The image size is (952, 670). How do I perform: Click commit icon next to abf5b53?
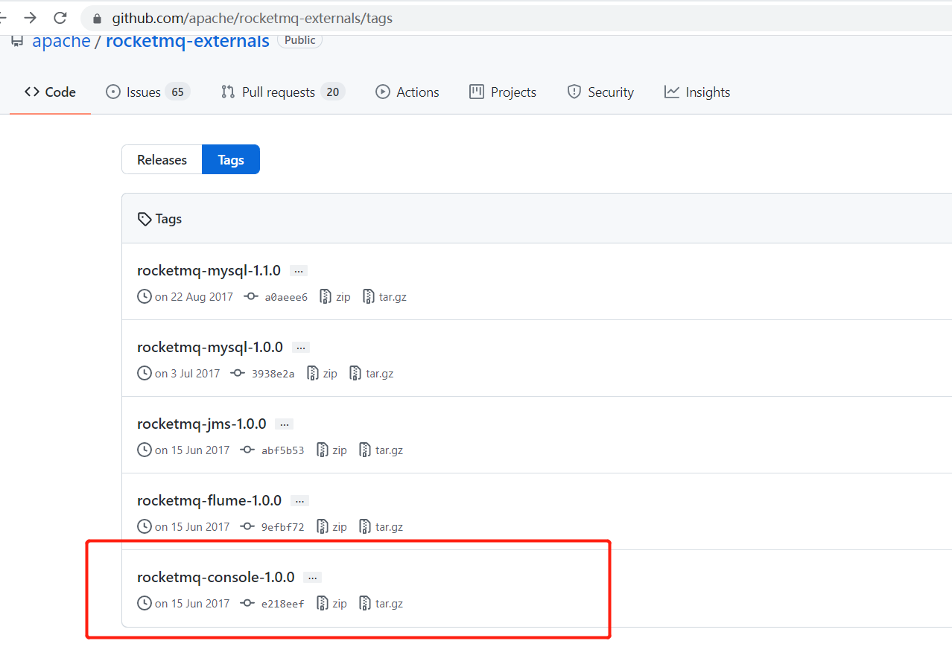(247, 450)
